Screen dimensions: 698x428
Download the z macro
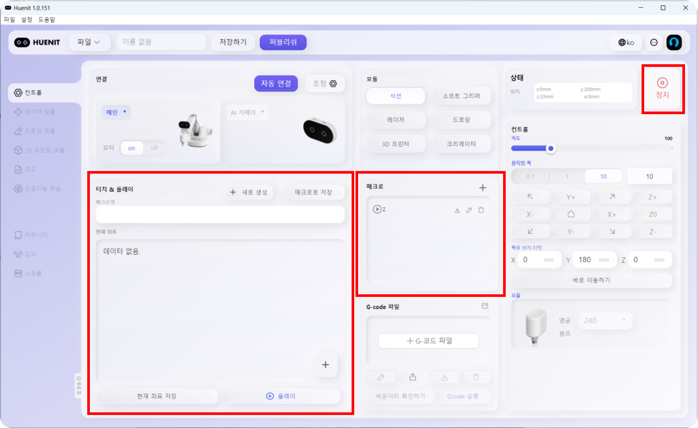[x=457, y=210]
